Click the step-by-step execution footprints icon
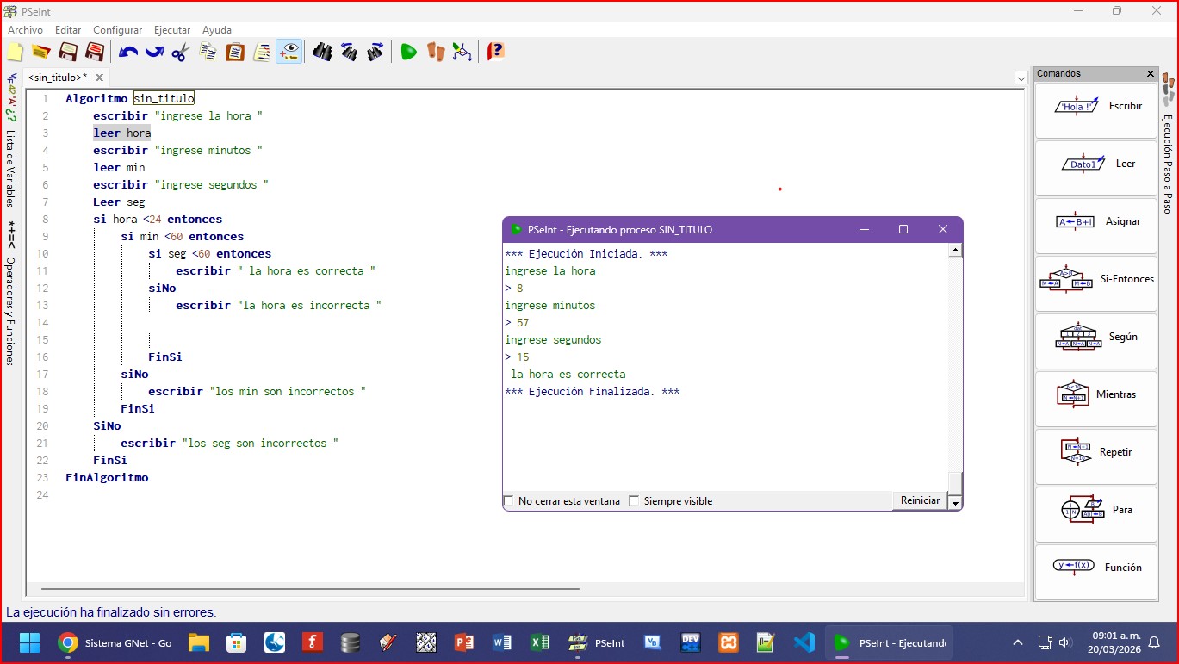The image size is (1179, 664). [436, 52]
